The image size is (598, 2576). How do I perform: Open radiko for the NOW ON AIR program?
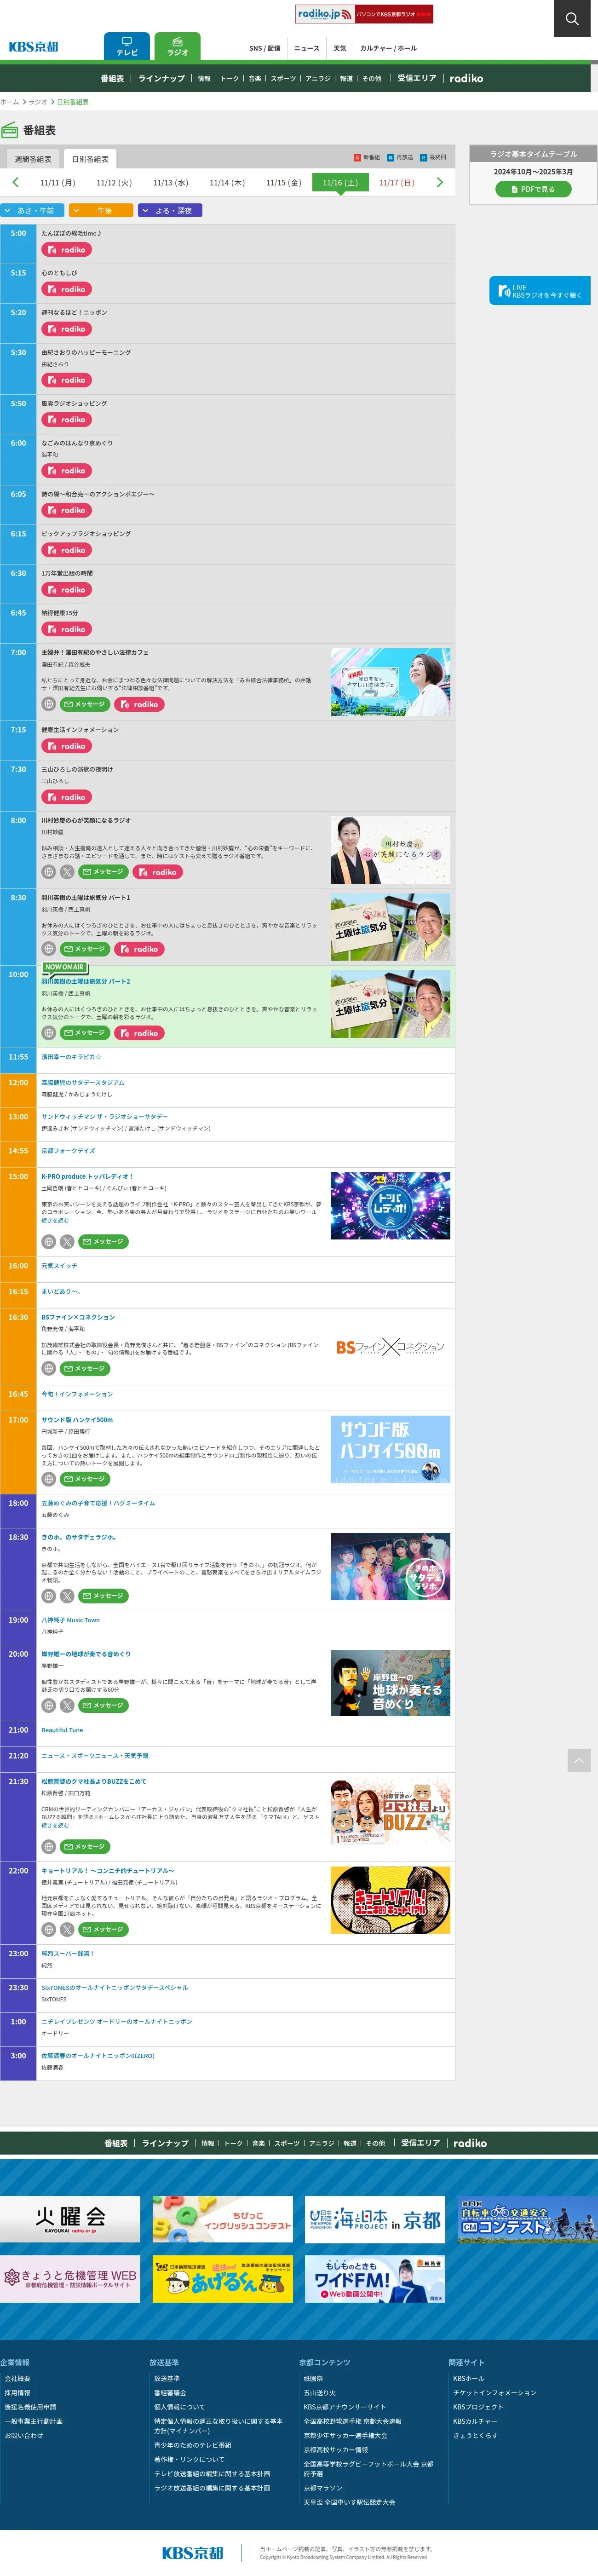pyautogui.click(x=140, y=1033)
